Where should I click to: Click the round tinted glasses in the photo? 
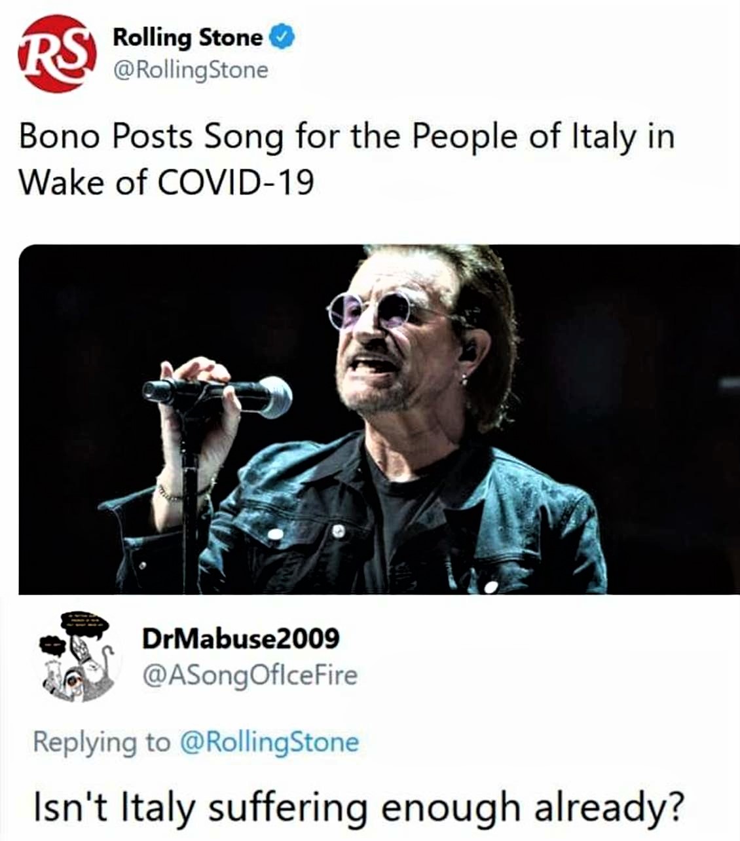tap(371, 310)
